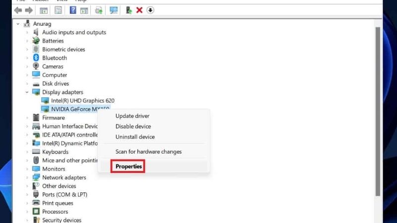Viewport: 397px width, 223px height.
Task: Click the blue Bluetooth category icon
Action: pyautogui.click(x=36, y=58)
